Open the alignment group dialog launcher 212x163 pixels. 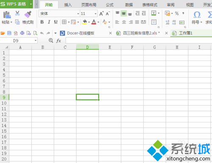(159, 27)
